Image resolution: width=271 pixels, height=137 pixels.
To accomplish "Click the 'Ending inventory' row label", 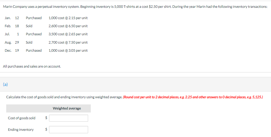I will coord(21,129).
